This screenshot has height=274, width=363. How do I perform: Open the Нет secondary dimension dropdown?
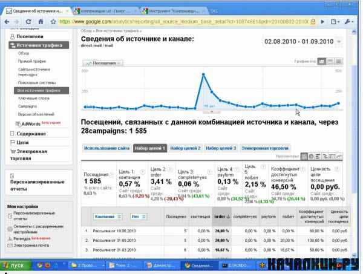138,217
